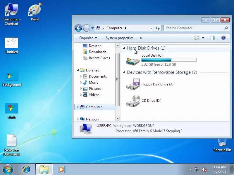Open the Computer - Shortcut desktop icon
The width and height of the screenshot is (234, 175).
click(x=11, y=14)
